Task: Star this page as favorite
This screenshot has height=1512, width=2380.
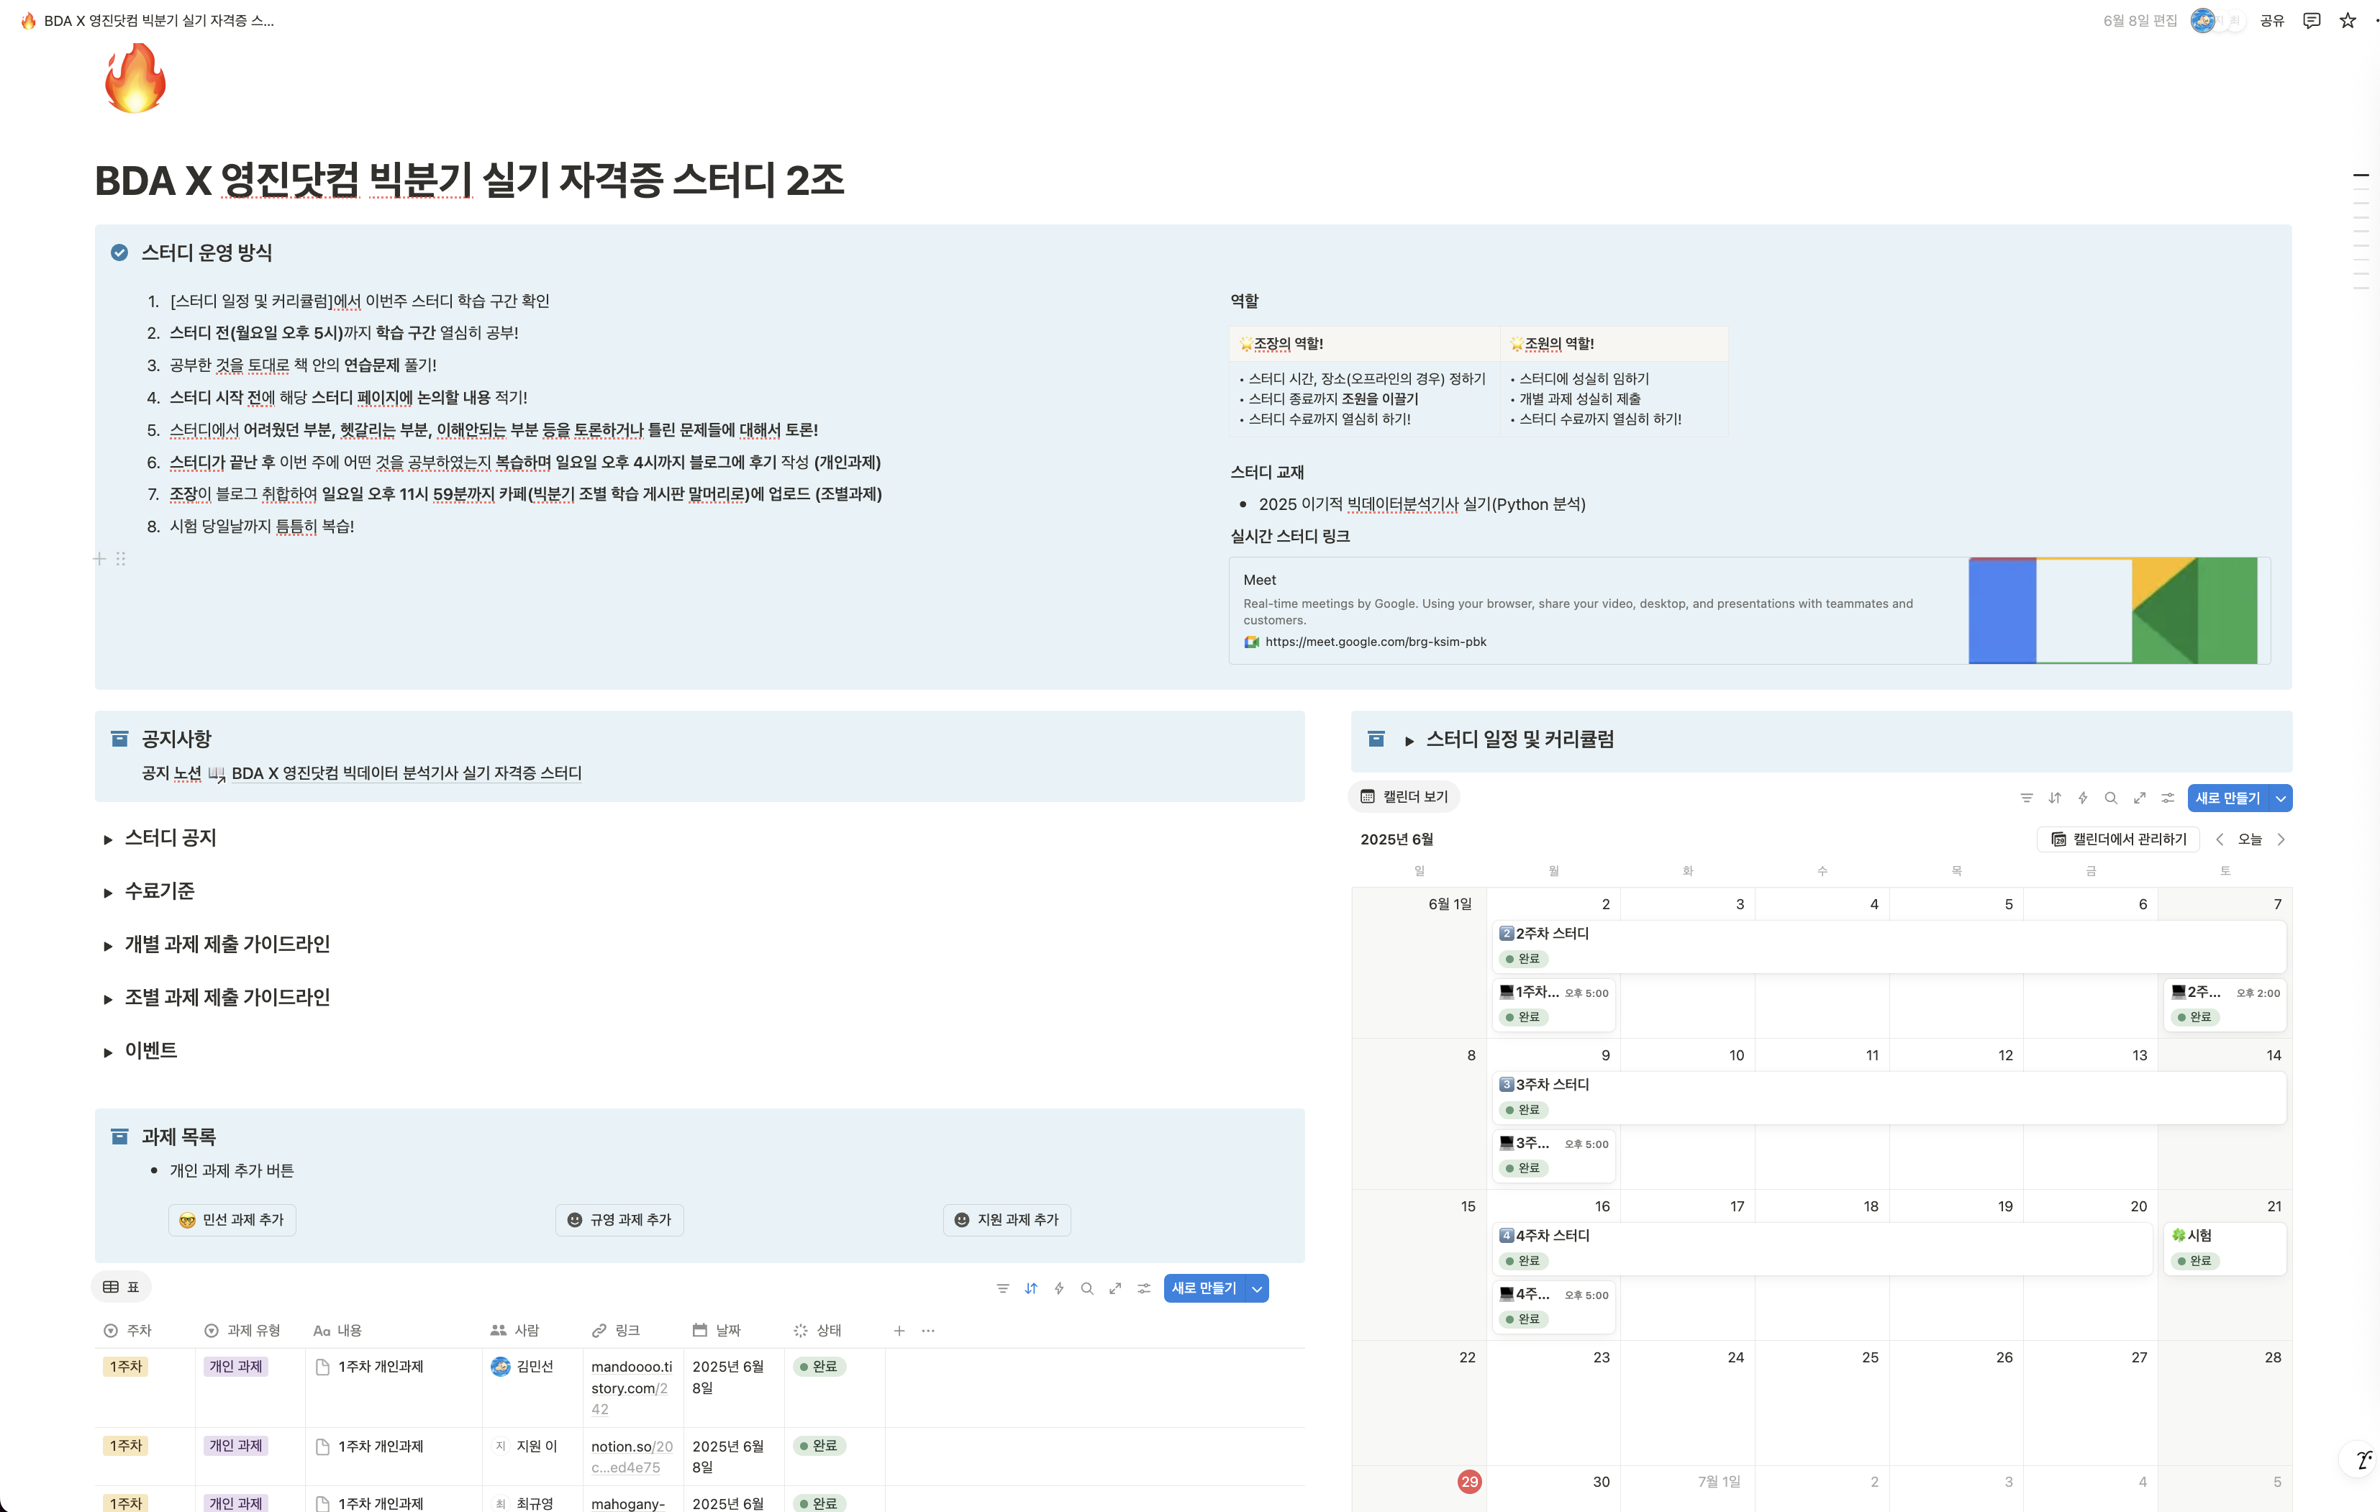Action: 2348,21
